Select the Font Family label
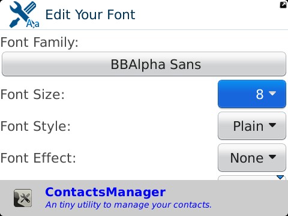Image resolution: width=288 pixels, height=216 pixels. 40,43
